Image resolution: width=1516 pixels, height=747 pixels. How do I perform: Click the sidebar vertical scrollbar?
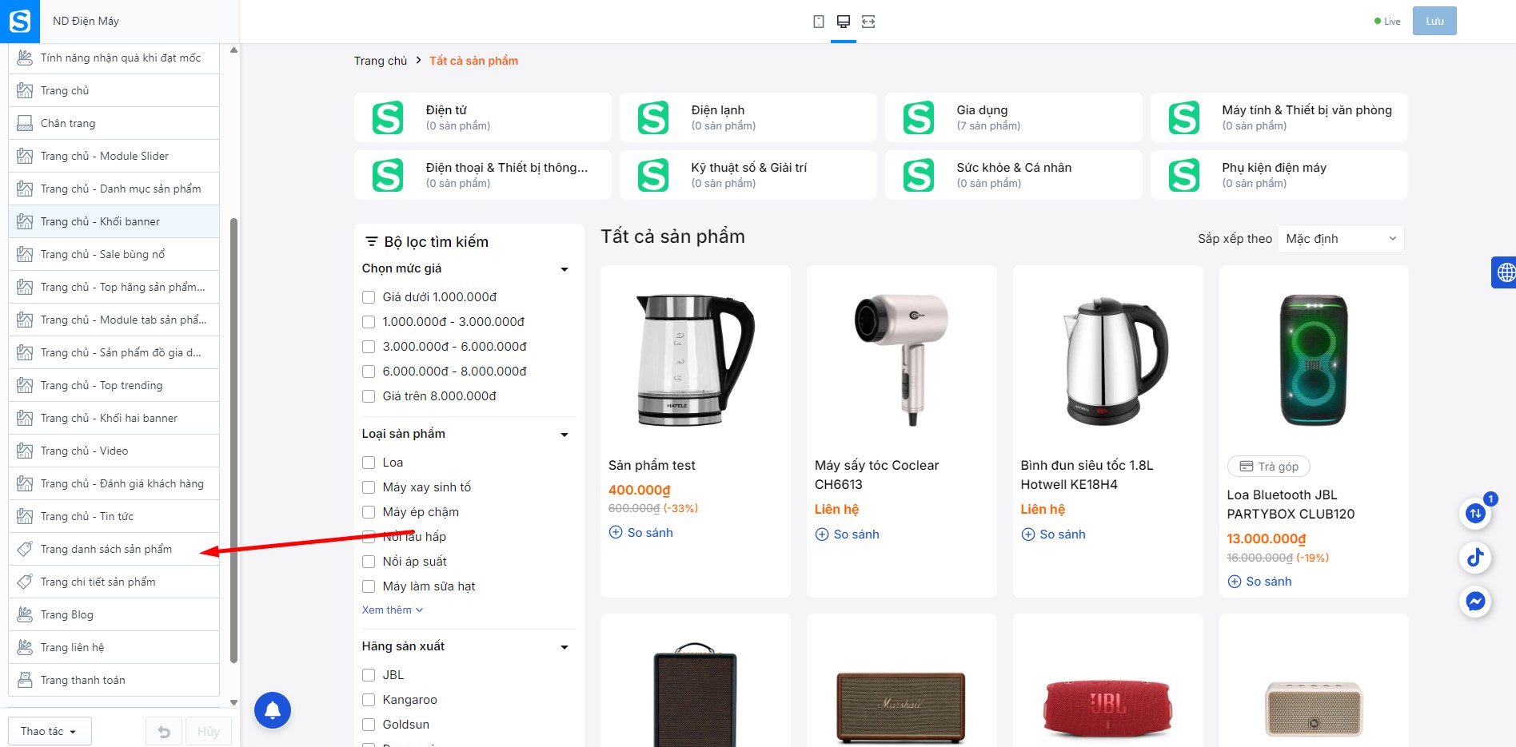pyautogui.click(x=233, y=439)
